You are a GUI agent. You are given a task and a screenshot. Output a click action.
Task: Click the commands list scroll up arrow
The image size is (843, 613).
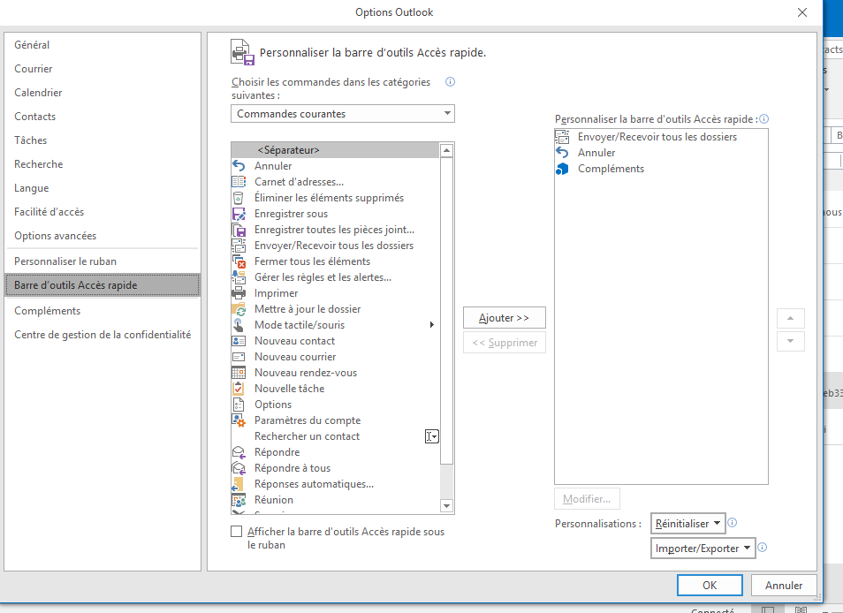click(x=447, y=150)
